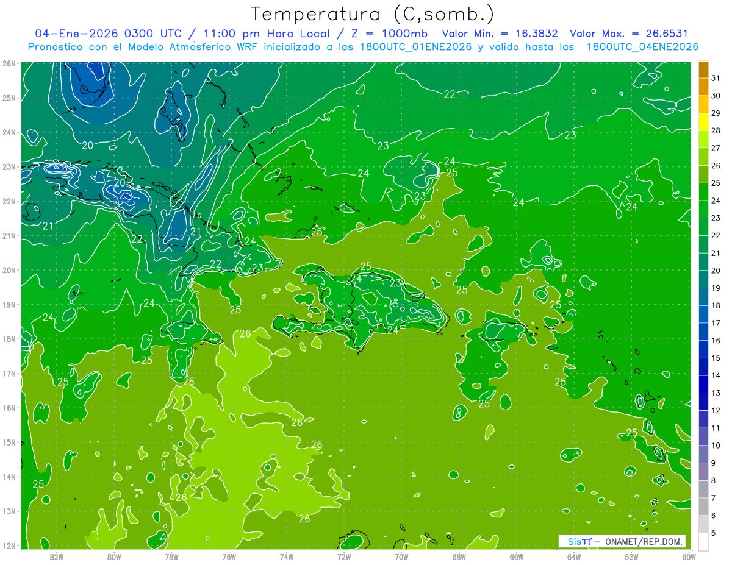This screenshot has height=565, width=732.
Task: Click Valor Min. = 16.3832
Action: 500,34
